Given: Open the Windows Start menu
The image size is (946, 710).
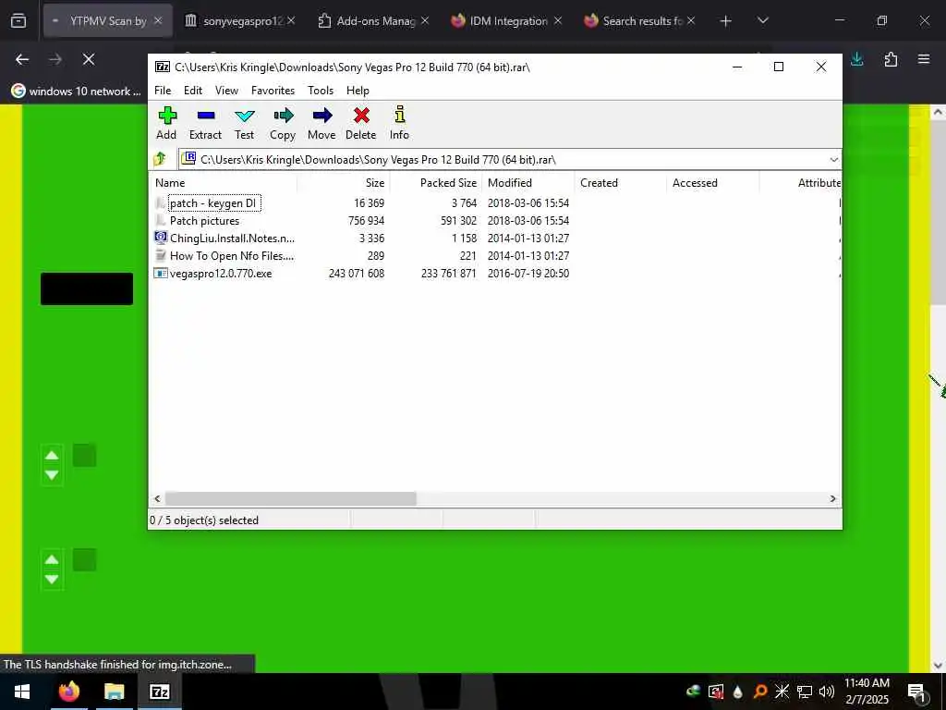Looking at the screenshot, I should click(x=22, y=692).
